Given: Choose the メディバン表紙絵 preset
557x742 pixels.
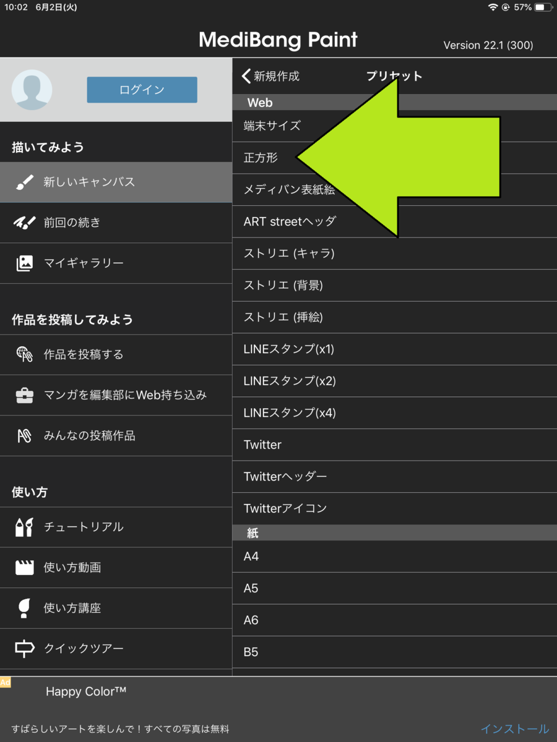Looking at the screenshot, I should pyautogui.click(x=395, y=190).
